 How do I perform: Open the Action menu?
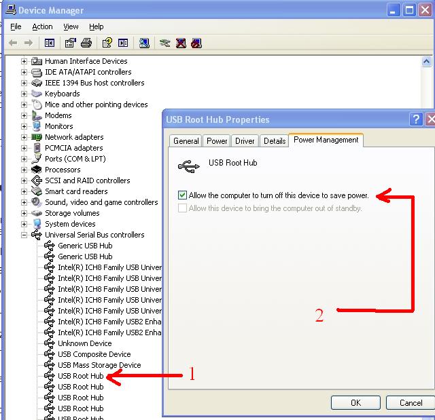click(42, 26)
